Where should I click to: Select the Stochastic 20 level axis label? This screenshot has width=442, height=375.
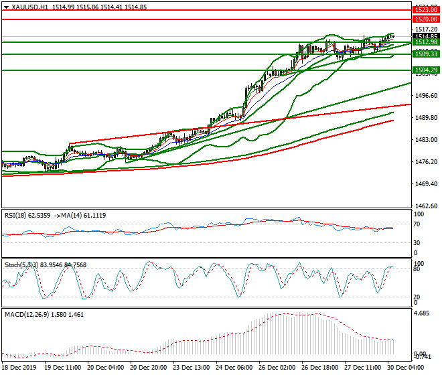pos(417,297)
